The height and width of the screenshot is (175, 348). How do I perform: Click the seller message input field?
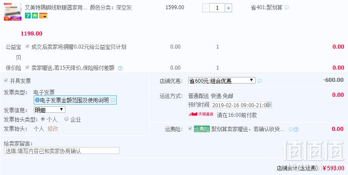point(61,150)
